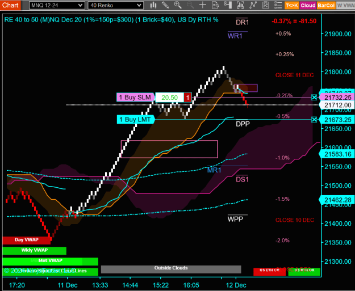Toggle the W VWAP button

345,6
